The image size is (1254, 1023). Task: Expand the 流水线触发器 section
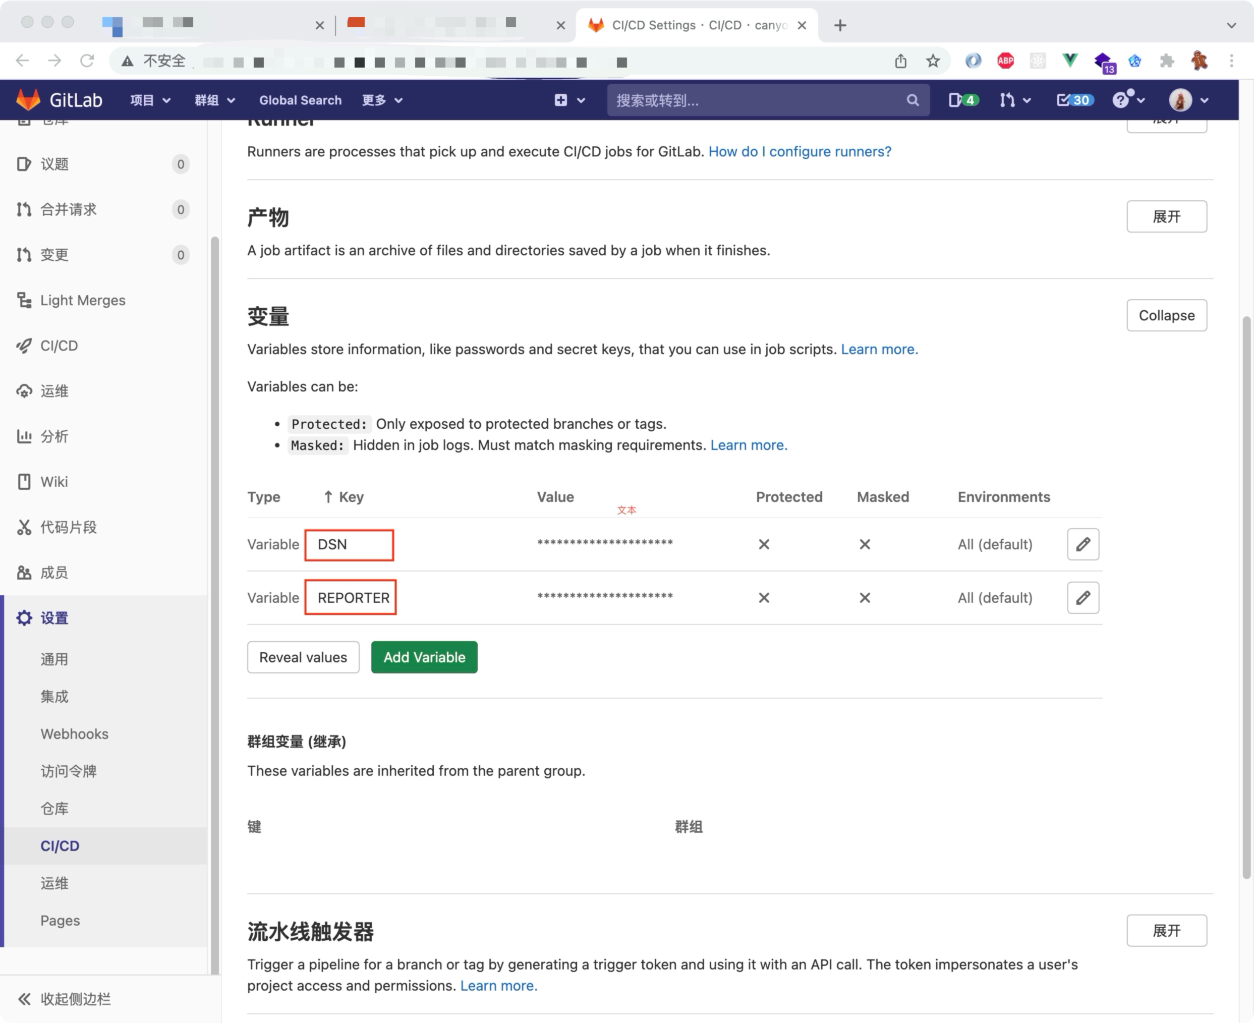pos(1166,931)
